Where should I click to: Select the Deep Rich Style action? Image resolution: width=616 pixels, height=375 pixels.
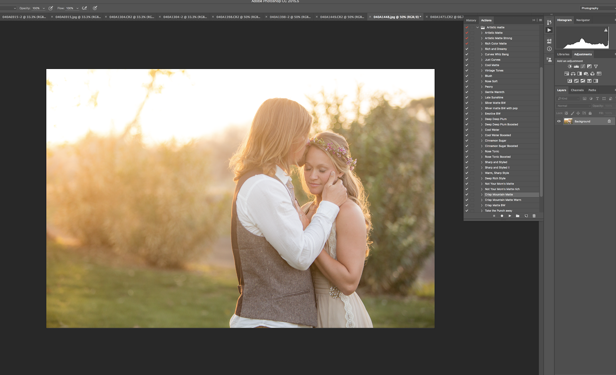495,178
